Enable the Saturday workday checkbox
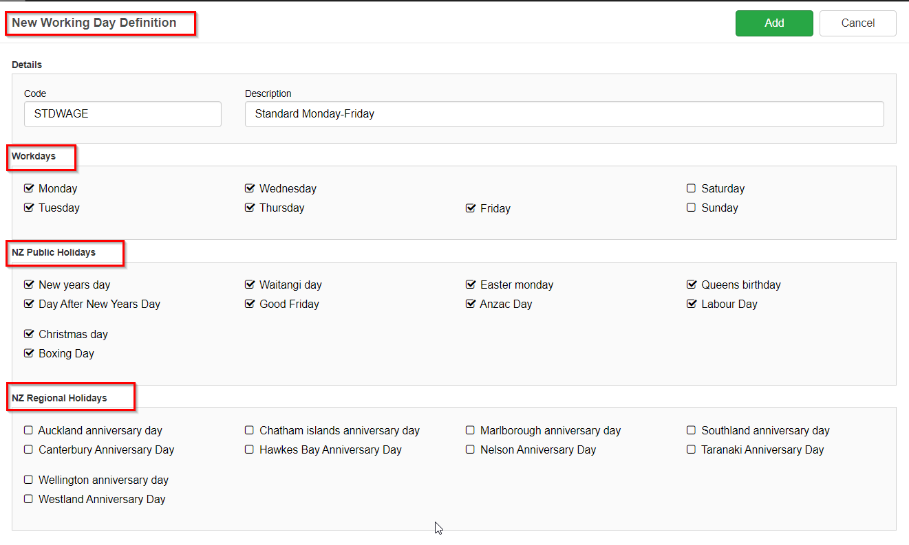This screenshot has height=545, width=909. click(691, 188)
